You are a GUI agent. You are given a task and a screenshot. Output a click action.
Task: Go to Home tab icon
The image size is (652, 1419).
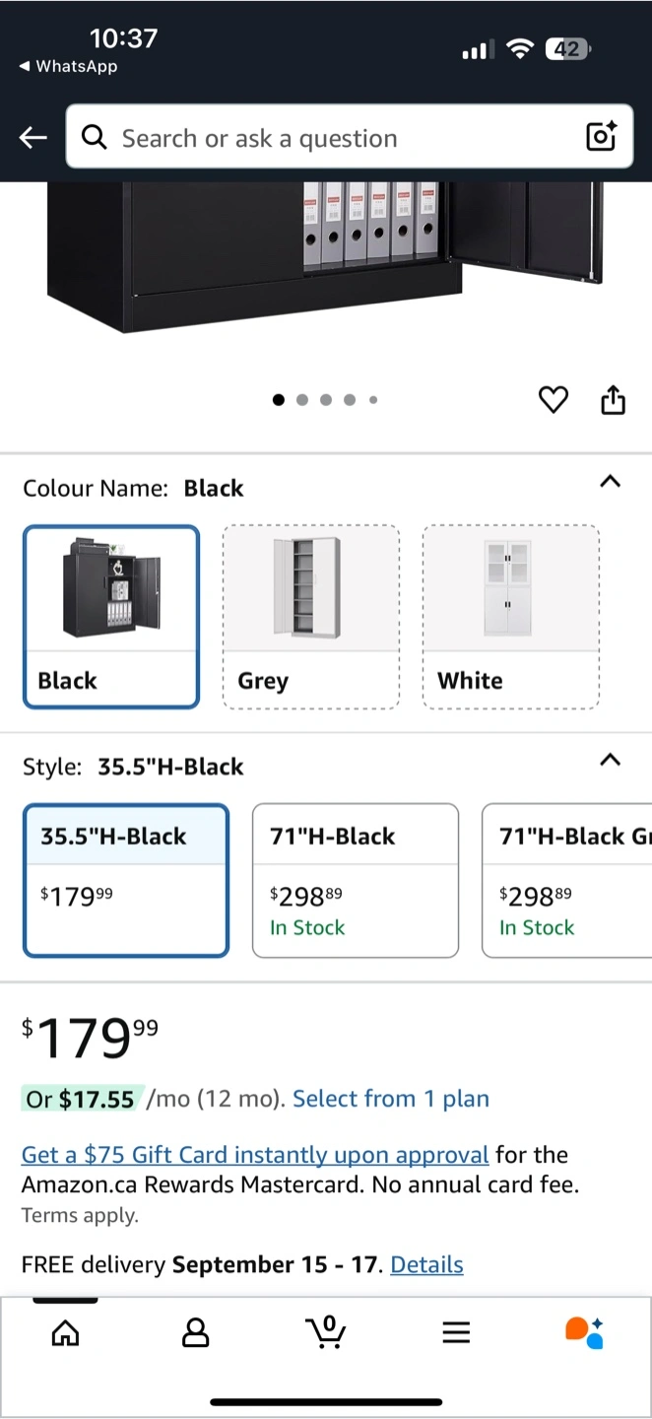tap(65, 1333)
